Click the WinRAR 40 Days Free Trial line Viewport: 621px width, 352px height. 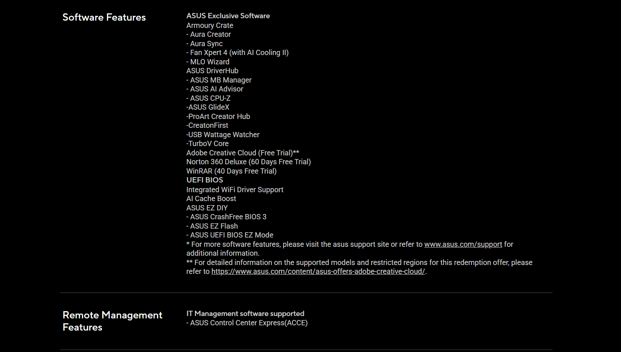point(231,171)
